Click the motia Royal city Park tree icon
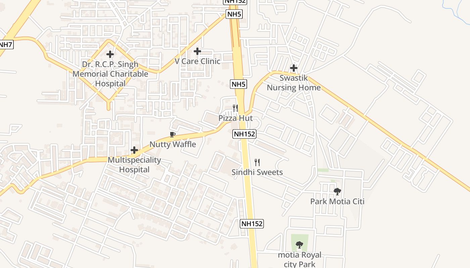470x268 pixels. coord(299,245)
